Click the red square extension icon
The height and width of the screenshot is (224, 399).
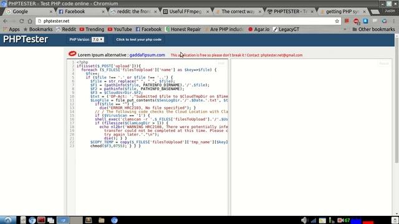347,21
